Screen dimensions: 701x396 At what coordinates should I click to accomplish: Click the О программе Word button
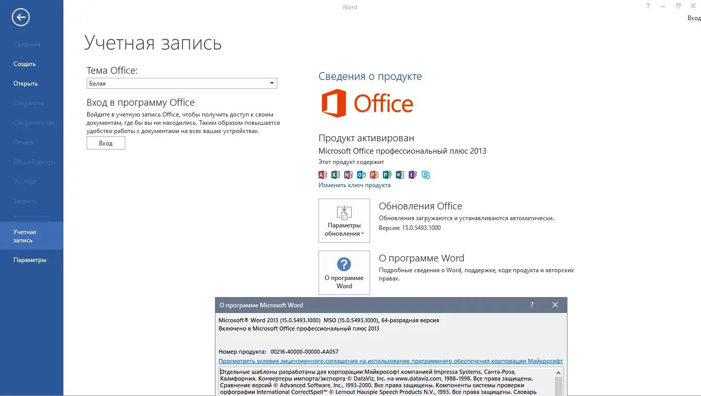[344, 273]
